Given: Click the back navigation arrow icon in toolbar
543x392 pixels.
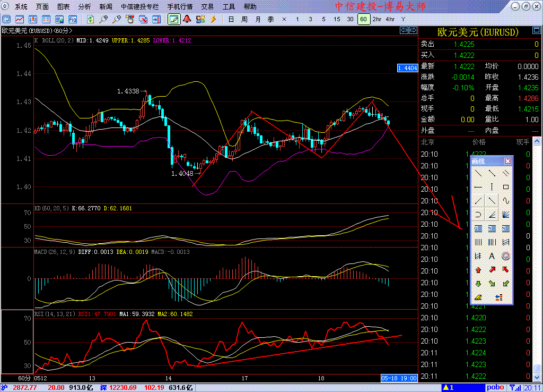Looking at the screenshot, I should coord(6,20).
